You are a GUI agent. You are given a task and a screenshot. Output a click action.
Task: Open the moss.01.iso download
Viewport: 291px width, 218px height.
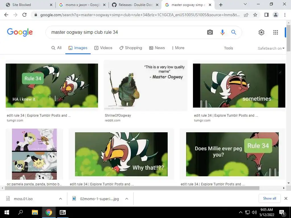[x=23, y=199]
